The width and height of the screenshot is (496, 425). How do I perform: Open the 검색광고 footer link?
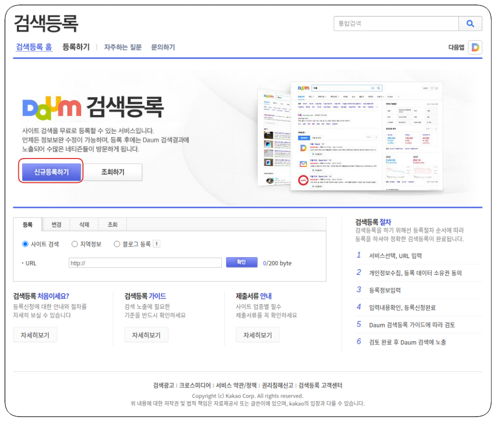click(163, 385)
